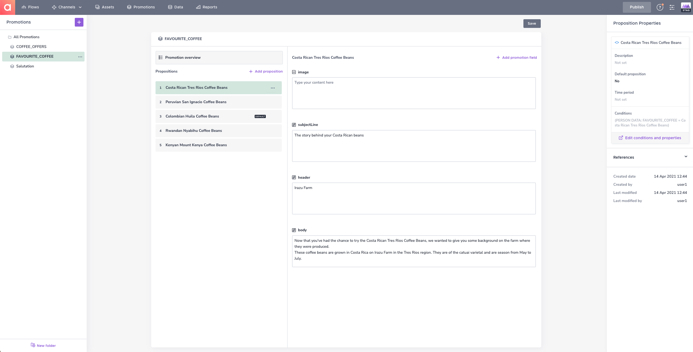Click into the header text field
The image size is (693, 352).
(x=414, y=198)
